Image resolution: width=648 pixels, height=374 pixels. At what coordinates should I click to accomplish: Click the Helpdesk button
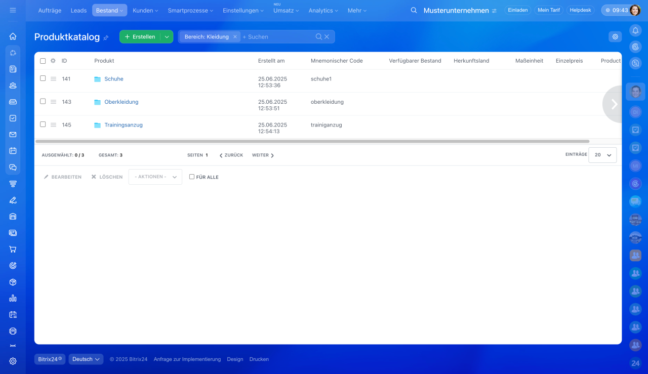pos(580,10)
